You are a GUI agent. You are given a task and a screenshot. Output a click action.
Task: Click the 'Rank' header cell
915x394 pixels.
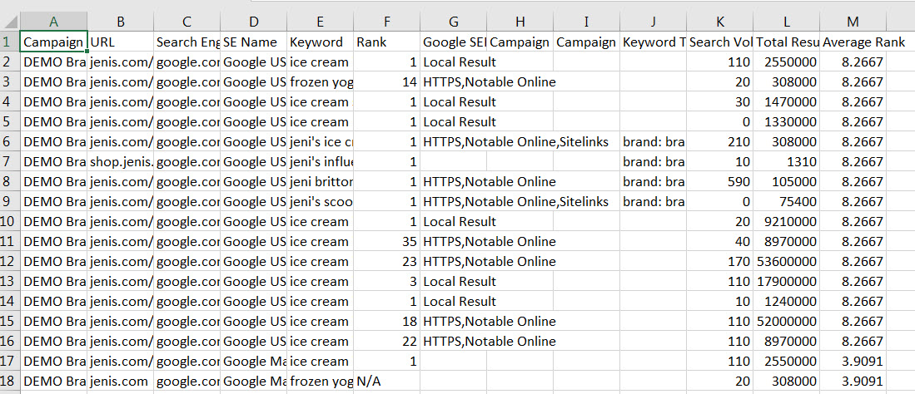(x=387, y=42)
